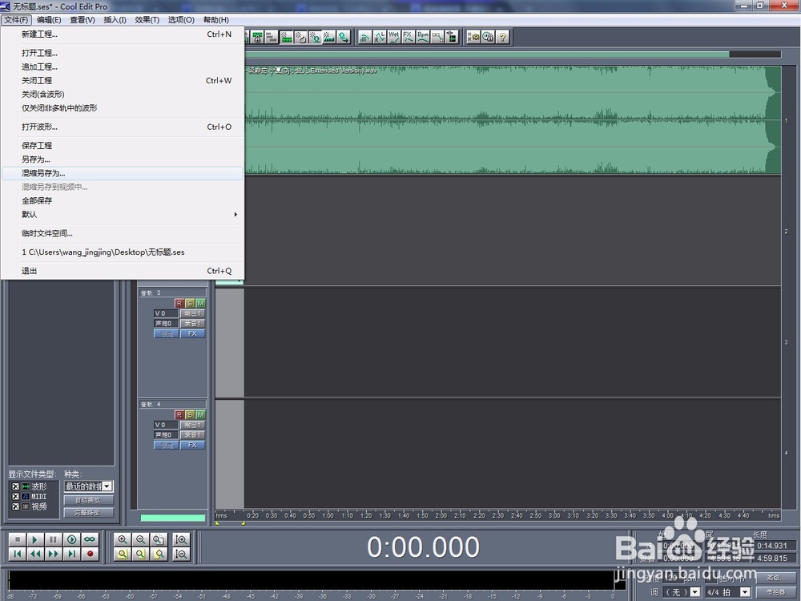Choose 保存工程 menu entry
Image resolution: width=801 pixels, height=601 pixels.
click(122, 146)
